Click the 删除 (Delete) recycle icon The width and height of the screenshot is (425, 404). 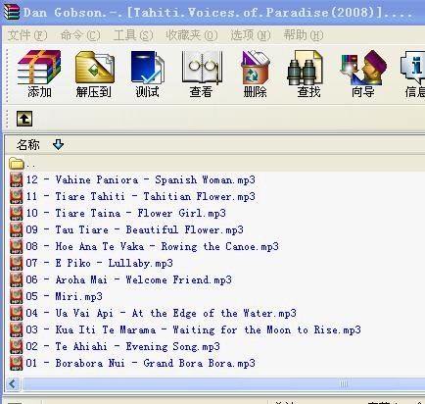tap(255, 74)
